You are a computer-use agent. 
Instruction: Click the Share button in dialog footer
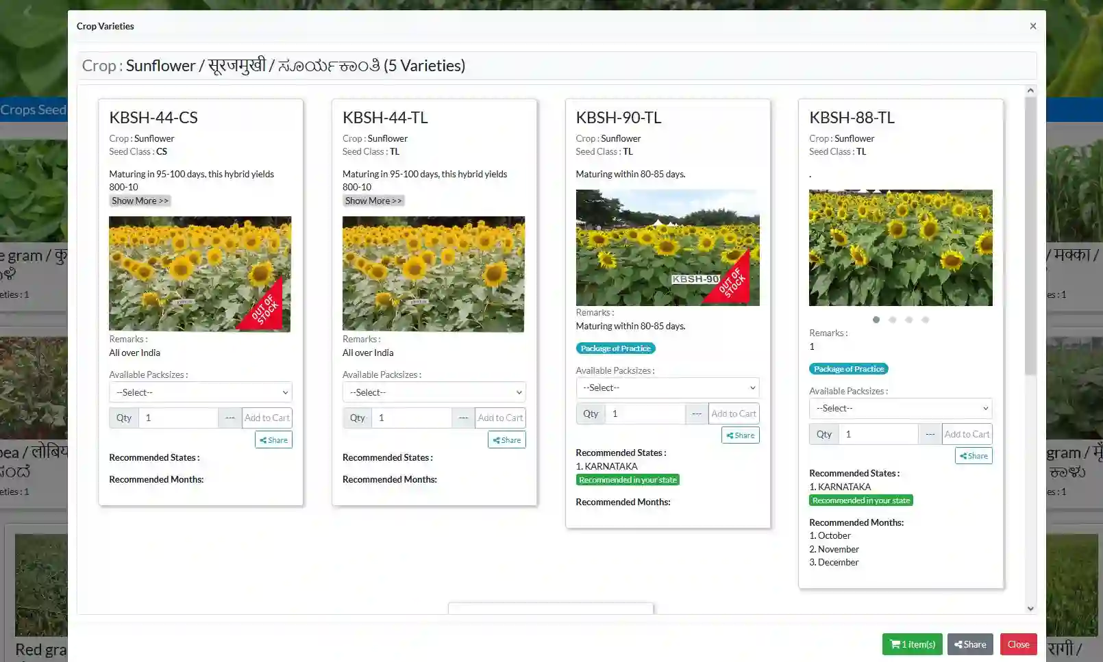coord(970,644)
